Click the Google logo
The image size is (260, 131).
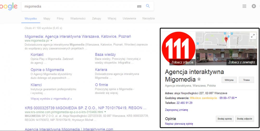click(x=8, y=7)
